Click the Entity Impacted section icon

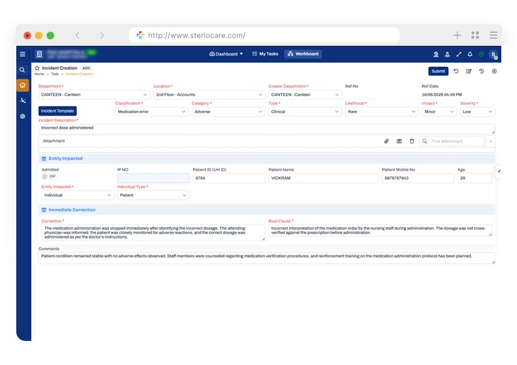[x=44, y=158]
